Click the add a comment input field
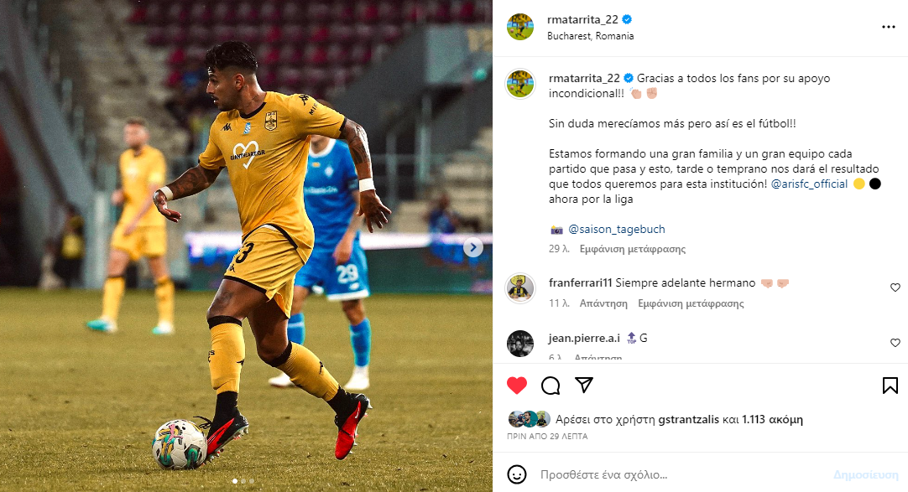Image resolution: width=908 pixels, height=492 pixels. [x=681, y=474]
